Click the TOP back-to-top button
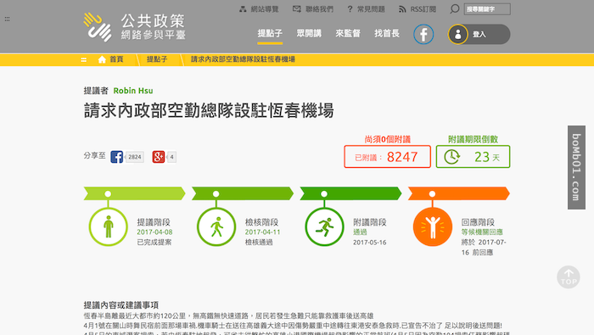594x335 pixels. click(569, 277)
